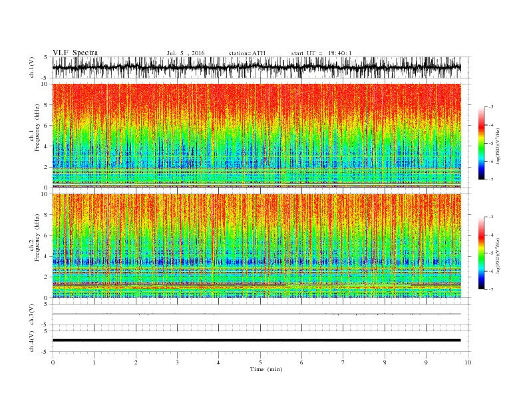
Task: Click the time axis tick label "5"
Action: pos(260,362)
